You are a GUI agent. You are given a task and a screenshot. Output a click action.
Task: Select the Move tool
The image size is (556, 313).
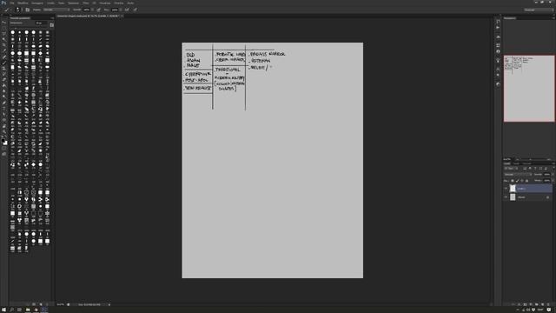click(3, 22)
